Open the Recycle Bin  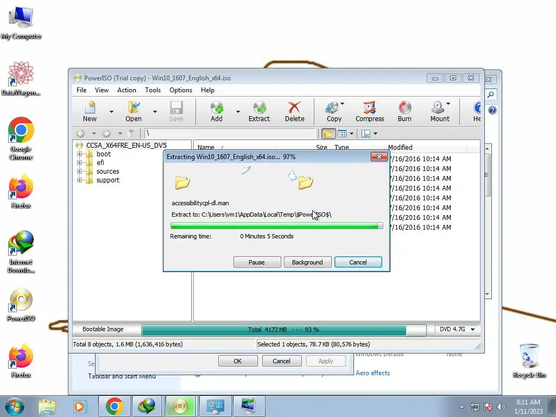(529, 361)
